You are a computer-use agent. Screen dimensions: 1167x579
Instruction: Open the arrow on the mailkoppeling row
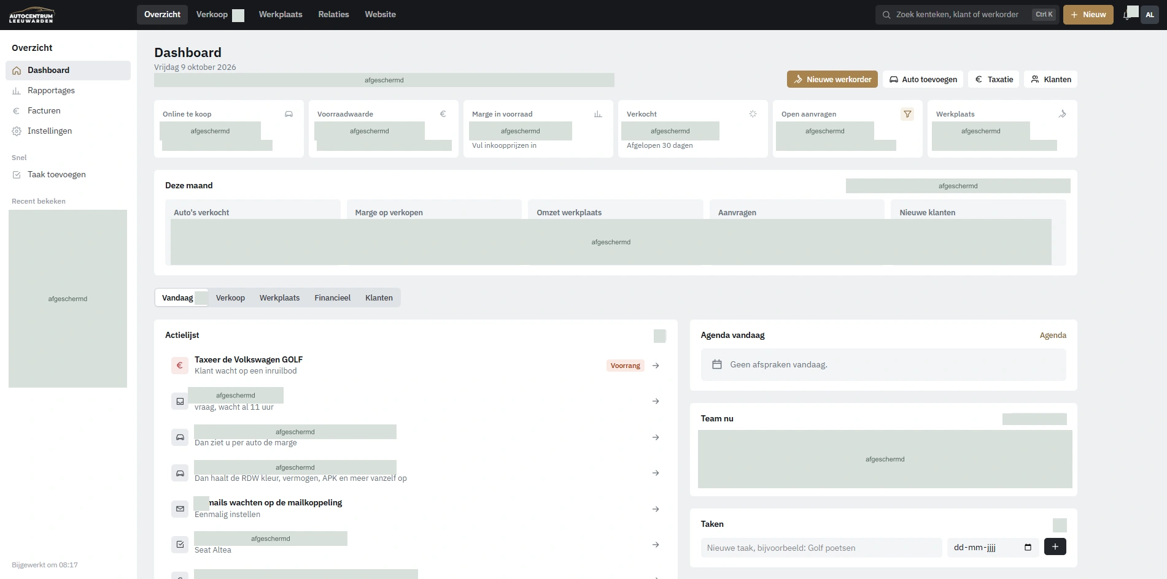pyautogui.click(x=656, y=509)
